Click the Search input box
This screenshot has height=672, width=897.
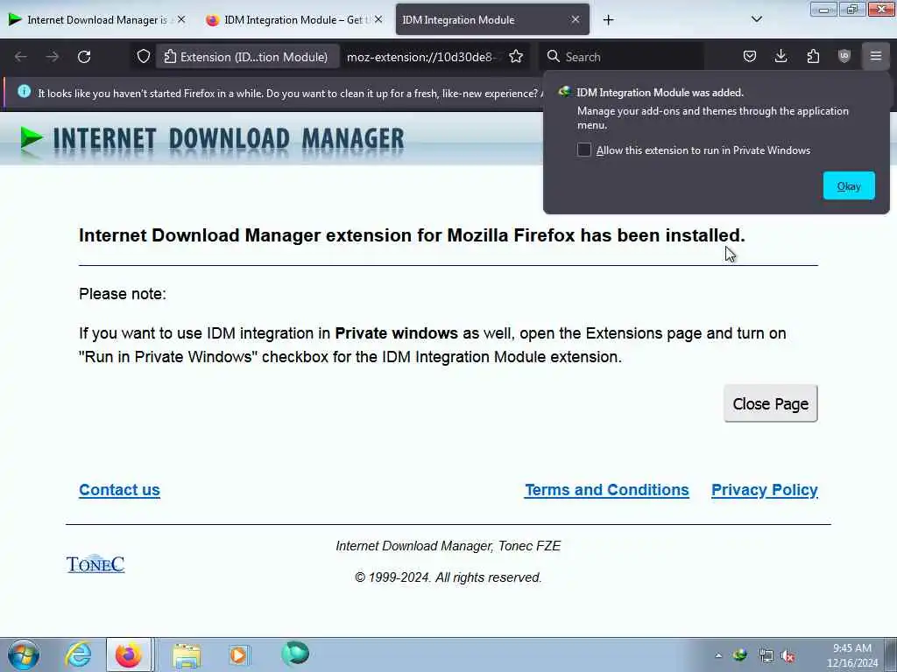click(621, 57)
